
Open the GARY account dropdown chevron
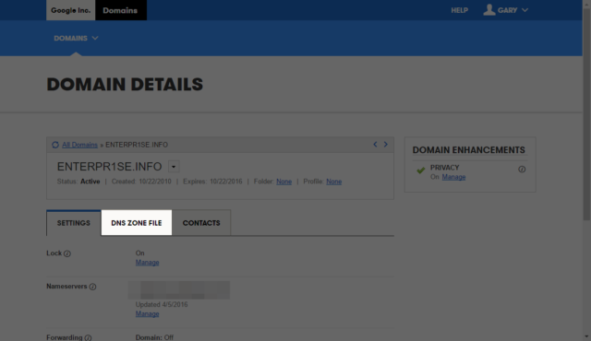pos(525,10)
